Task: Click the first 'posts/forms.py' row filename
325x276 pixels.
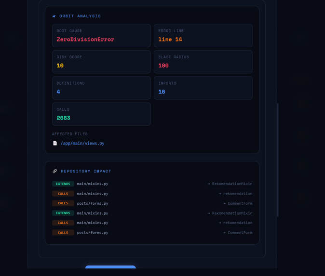Action: tap(93, 203)
